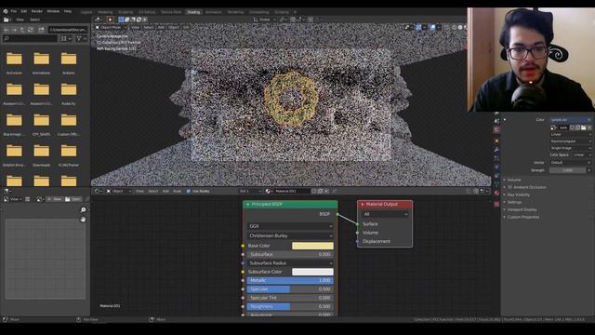595x335 pixels.
Task: Open the GGX distribution dropdown
Action: point(290,226)
